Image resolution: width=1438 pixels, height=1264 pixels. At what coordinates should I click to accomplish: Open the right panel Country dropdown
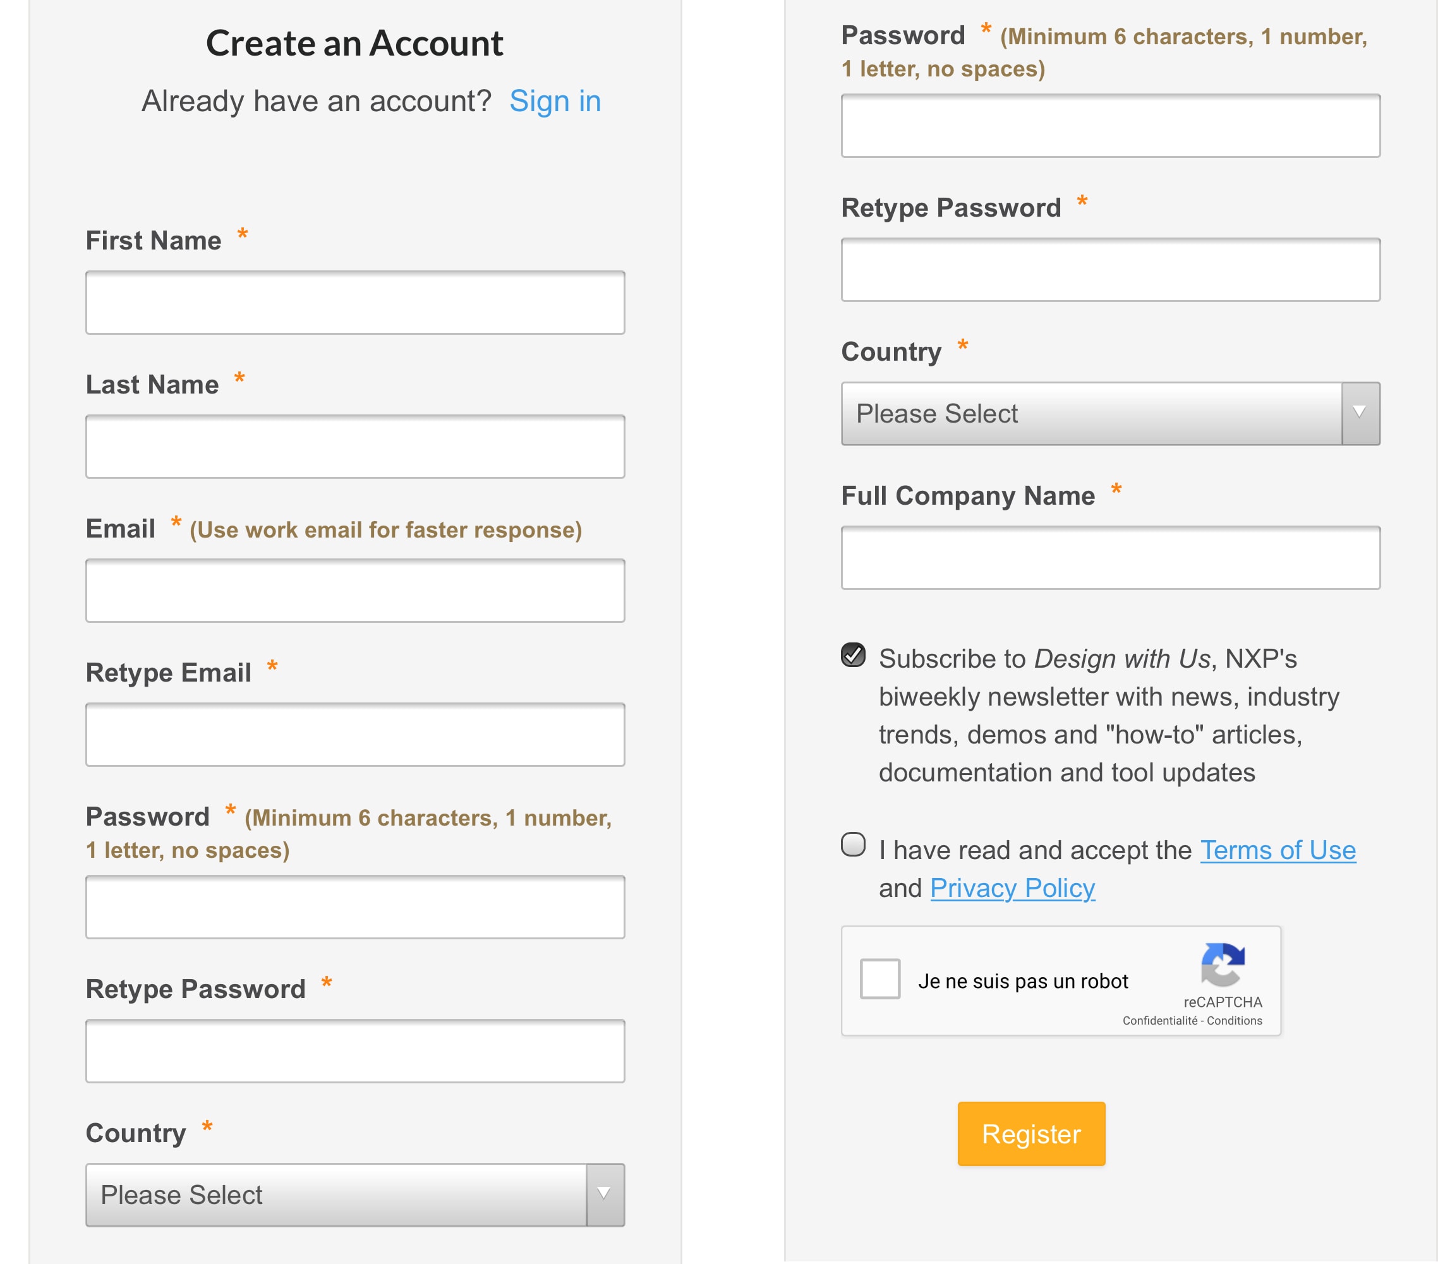(1091, 414)
